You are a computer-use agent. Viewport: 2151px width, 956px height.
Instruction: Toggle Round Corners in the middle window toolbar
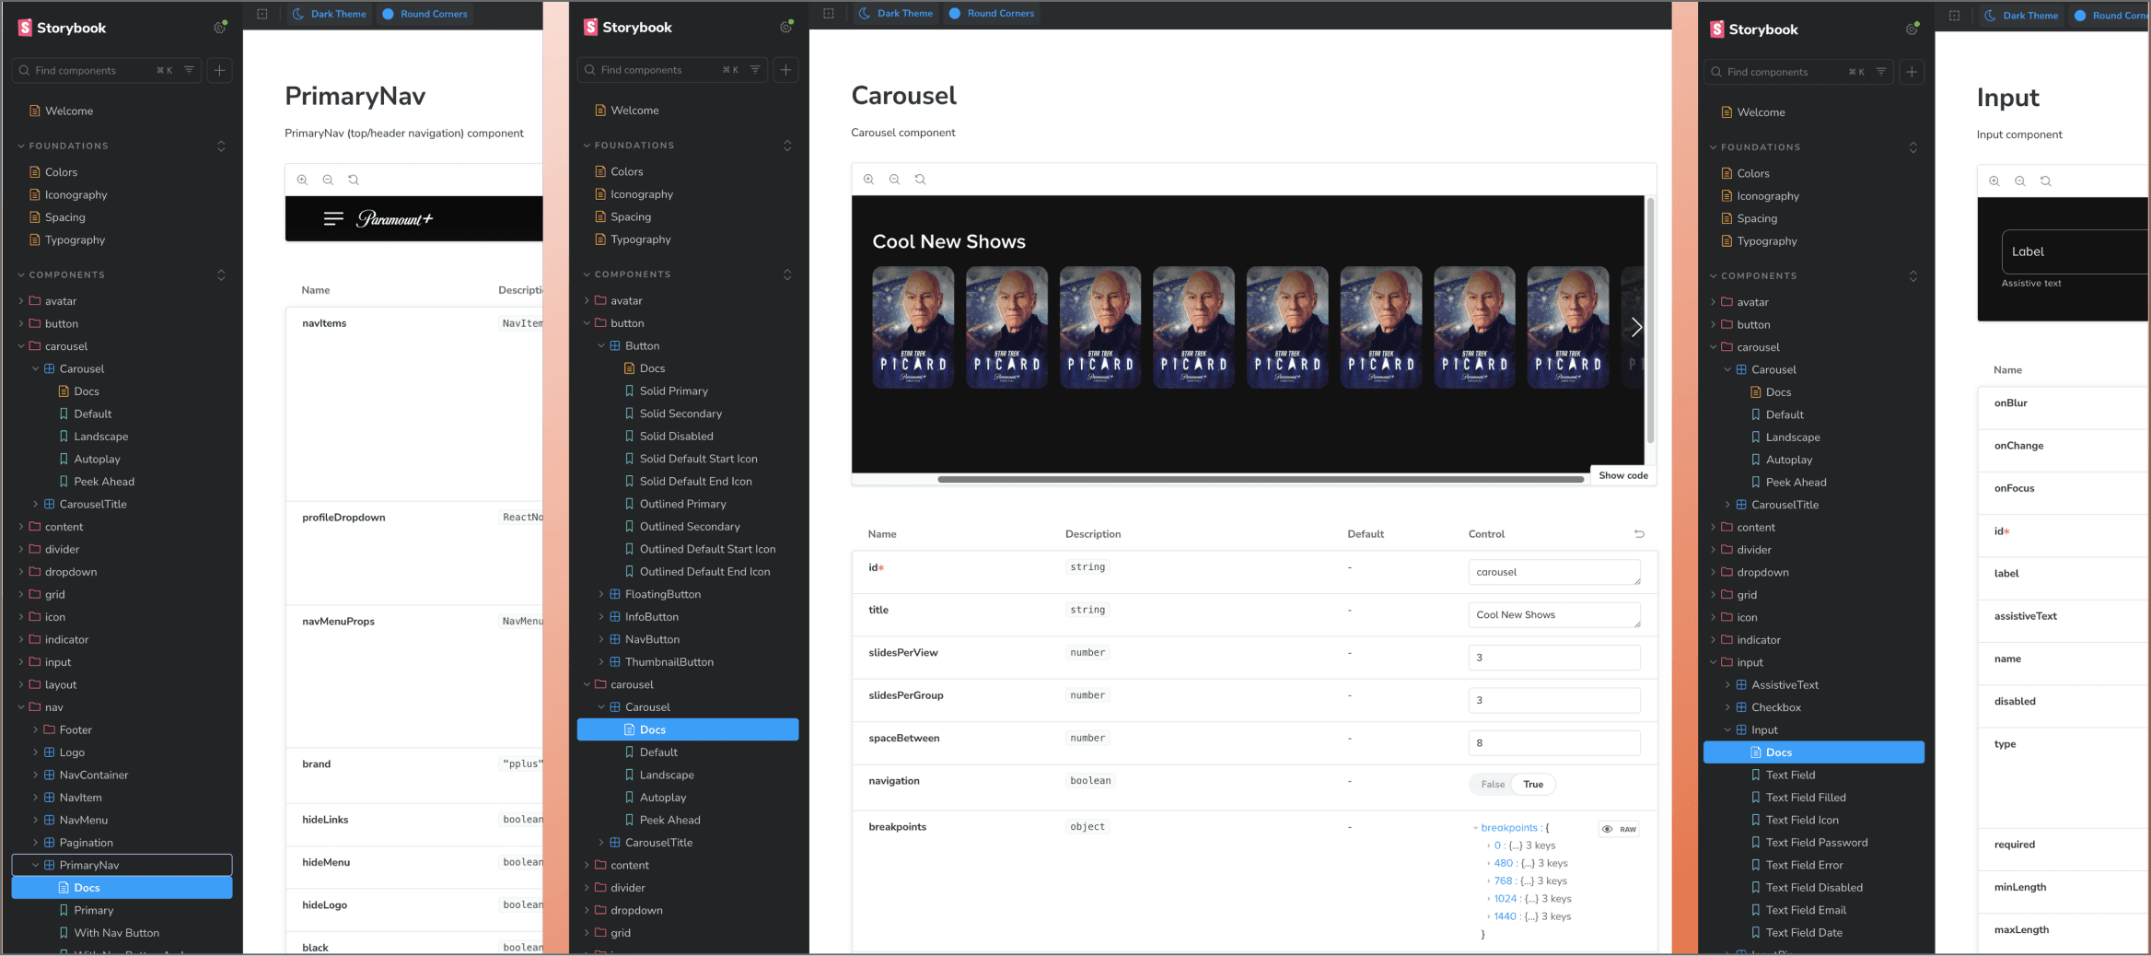992,14
